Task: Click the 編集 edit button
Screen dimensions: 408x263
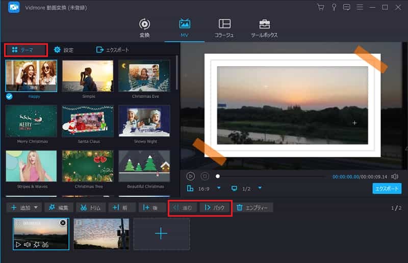Action: 59,208
